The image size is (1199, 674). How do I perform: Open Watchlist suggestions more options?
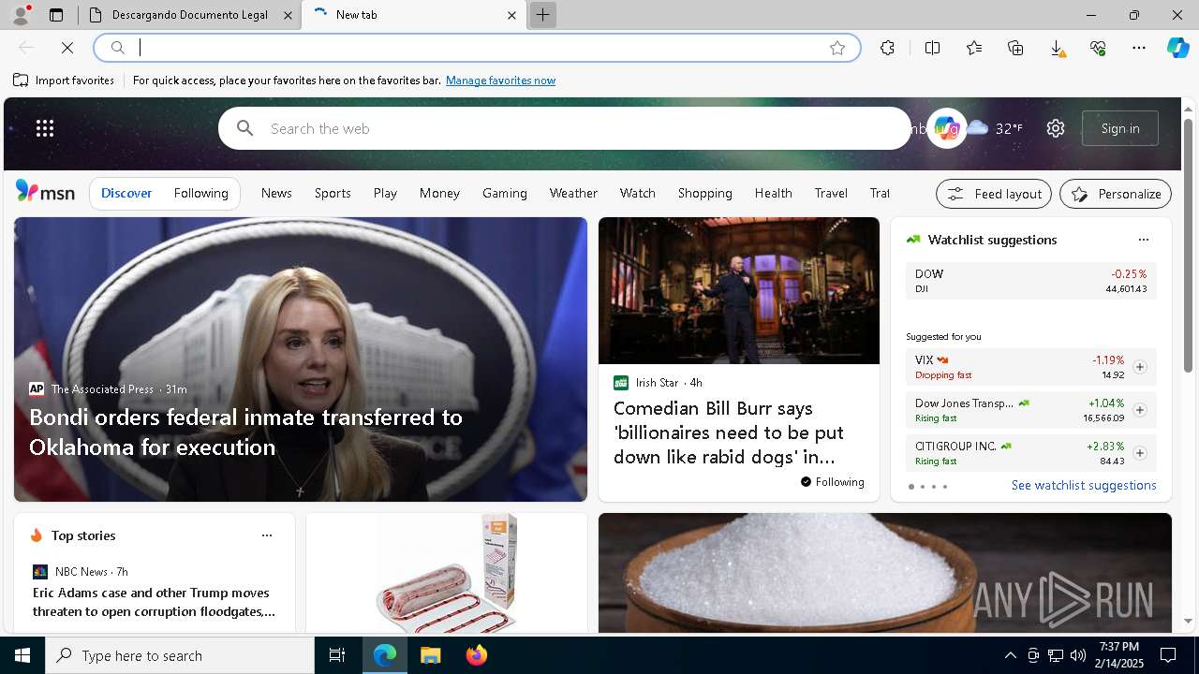[1143, 240]
